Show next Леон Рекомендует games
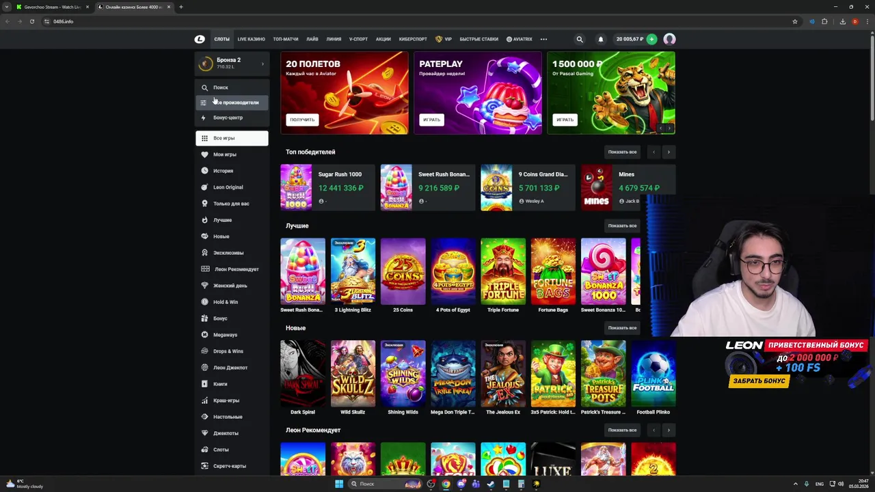 coord(669,430)
